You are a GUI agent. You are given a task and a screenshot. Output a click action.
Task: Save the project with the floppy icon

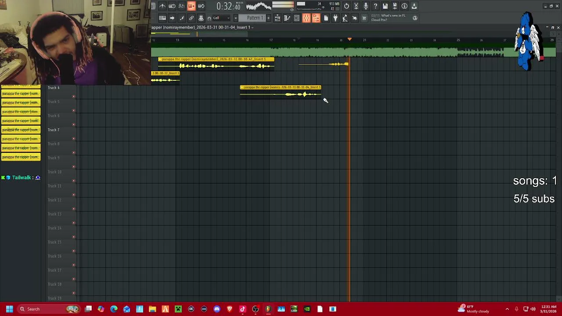[x=385, y=6]
